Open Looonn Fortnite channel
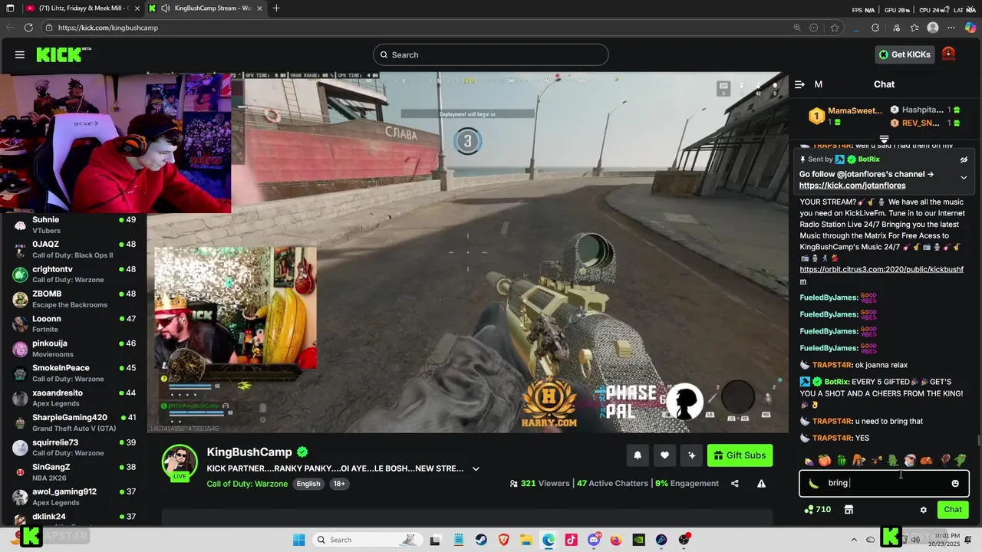Image resolution: width=982 pixels, height=552 pixels. click(74, 324)
